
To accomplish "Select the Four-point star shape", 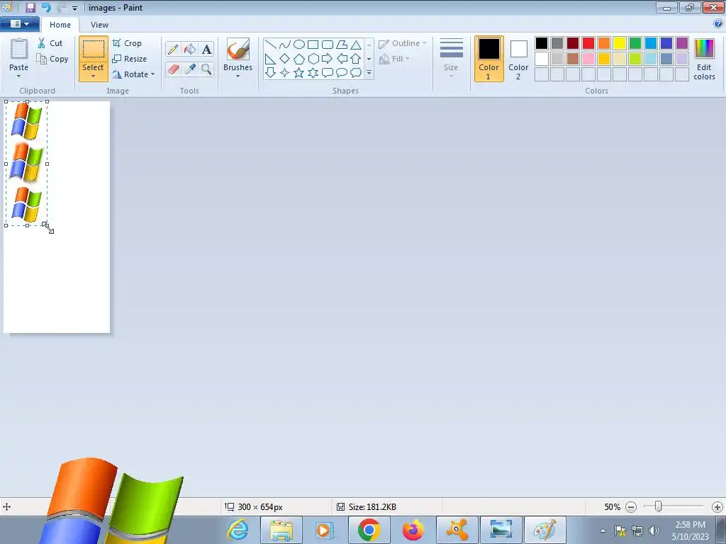I will pos(285,73).
